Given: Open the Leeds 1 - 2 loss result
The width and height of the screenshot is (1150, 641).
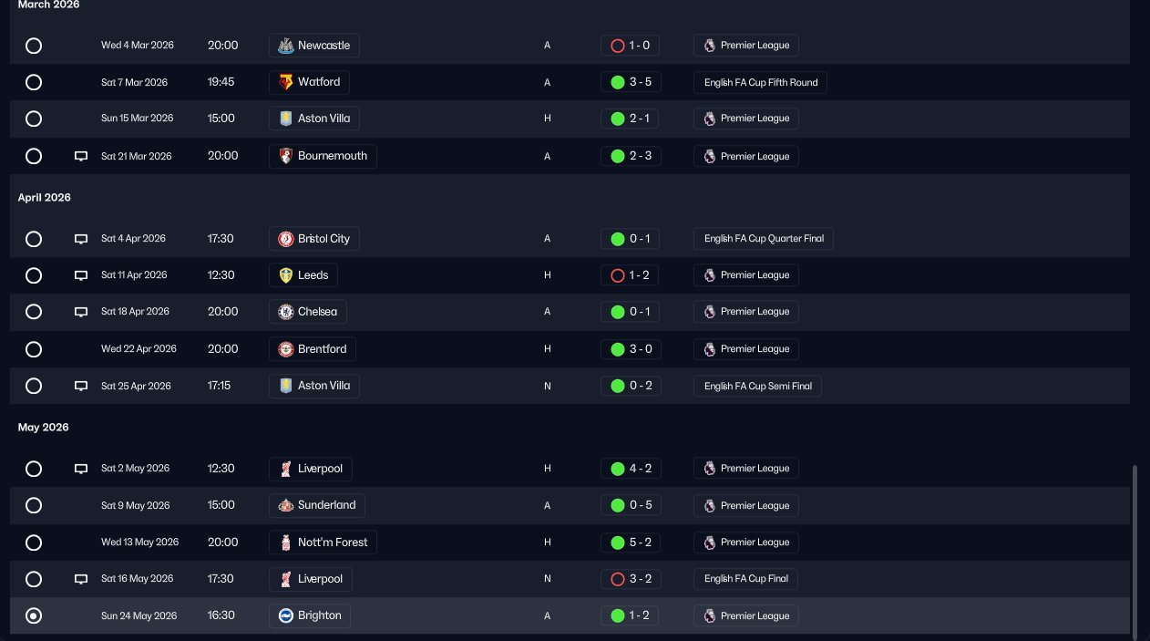Looking at the screenshot, I should pos(630,275).
